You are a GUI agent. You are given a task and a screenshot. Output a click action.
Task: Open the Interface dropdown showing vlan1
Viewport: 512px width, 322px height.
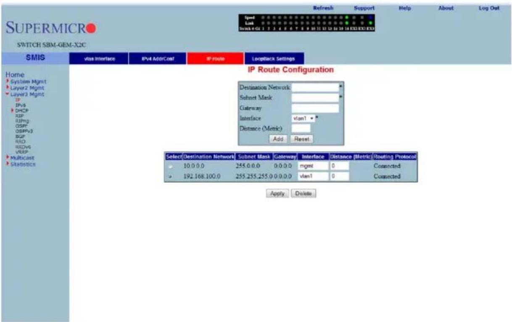(303, 119)
